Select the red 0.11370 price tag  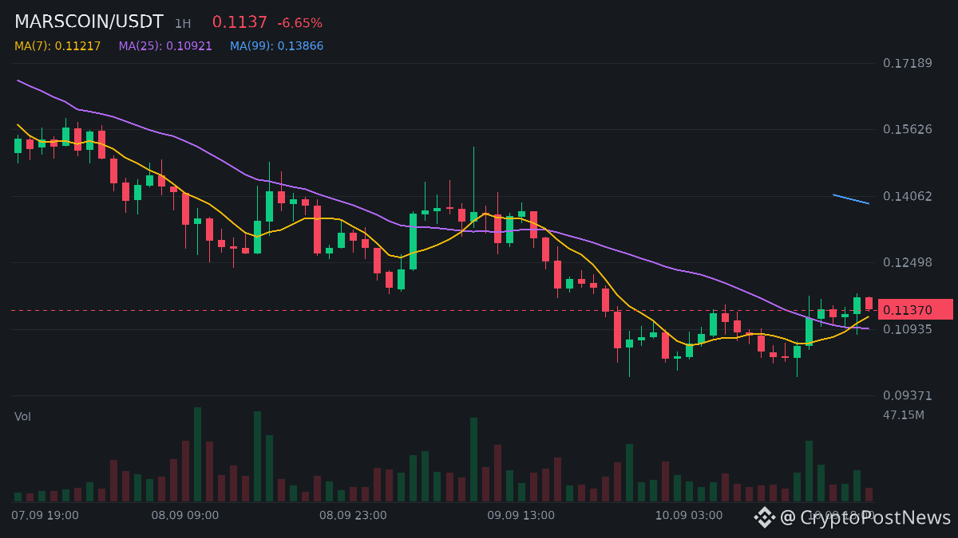(916, 310)
